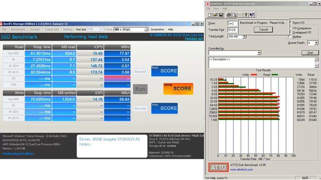The image size is (321, 180).
Task: Open the System Info menu in Anvil's
Action: tap(52, 29)
